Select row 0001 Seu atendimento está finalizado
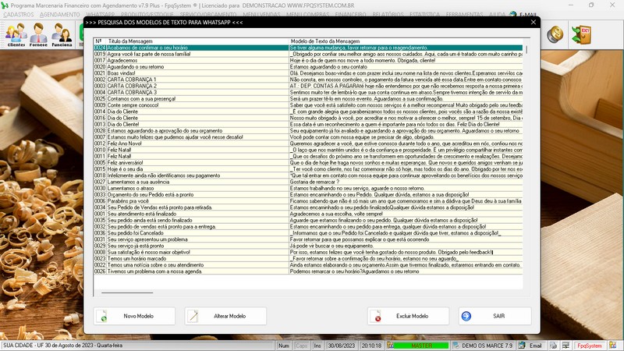Image resolution: width=624 pixels, height=351 pixels. tap(308, 214)
